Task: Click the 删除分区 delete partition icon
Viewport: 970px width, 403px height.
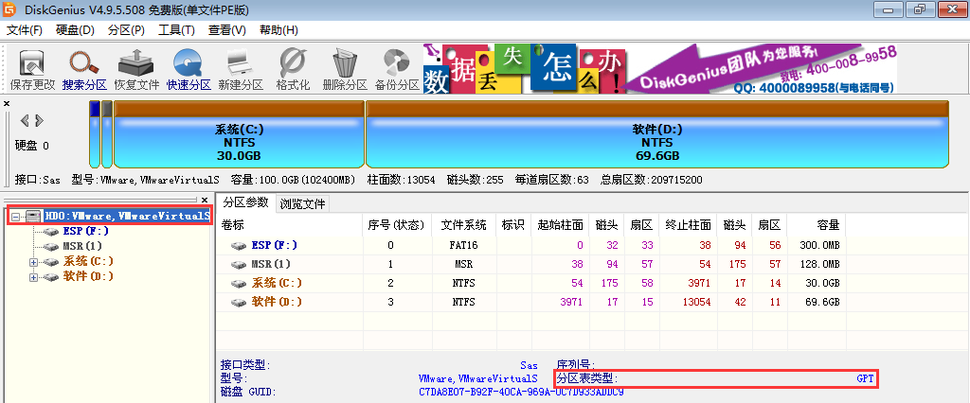Action: (344, 68)
